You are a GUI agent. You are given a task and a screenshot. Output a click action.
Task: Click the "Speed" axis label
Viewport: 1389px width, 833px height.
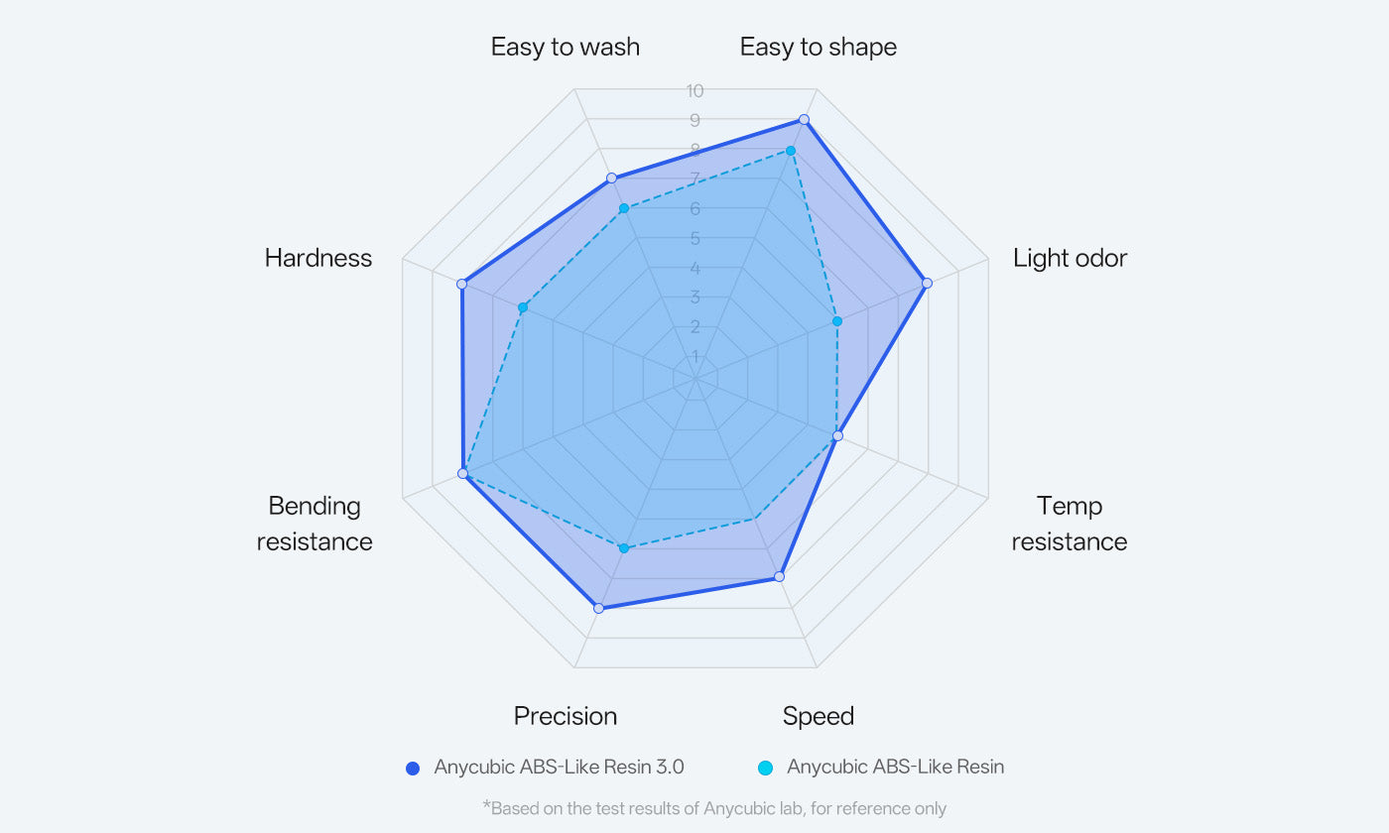[x=818, y=716]
